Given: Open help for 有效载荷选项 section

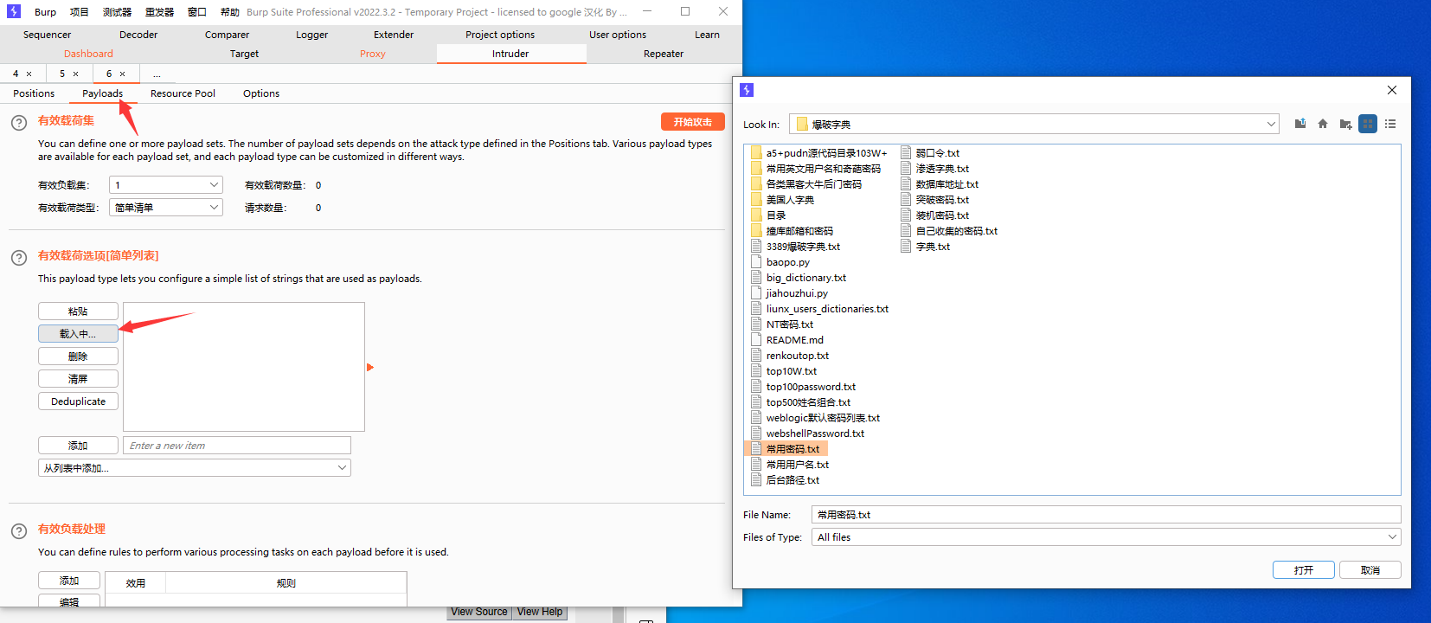Looking at the screenshot, I should click(19, 258).
